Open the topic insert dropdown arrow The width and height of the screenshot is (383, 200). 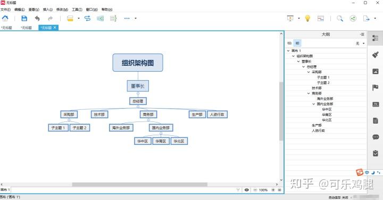(x=79, y=18)
